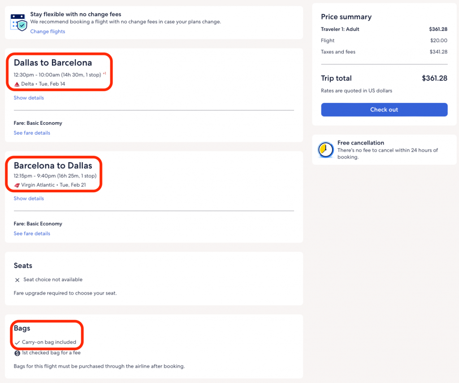The width and height of the screenshot is (459, 383).
Task: Click the +1 day arrival indicator
Action: 104,74
